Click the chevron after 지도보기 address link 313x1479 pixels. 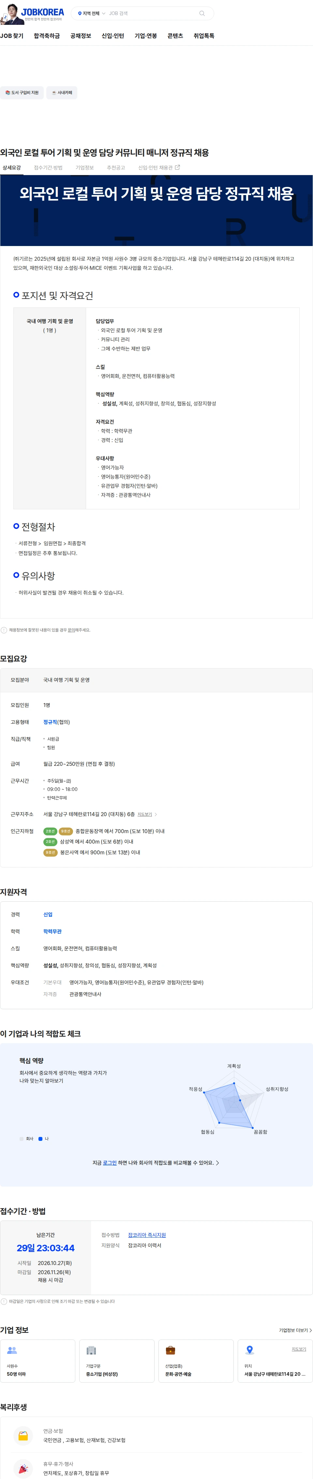point(155,814)
